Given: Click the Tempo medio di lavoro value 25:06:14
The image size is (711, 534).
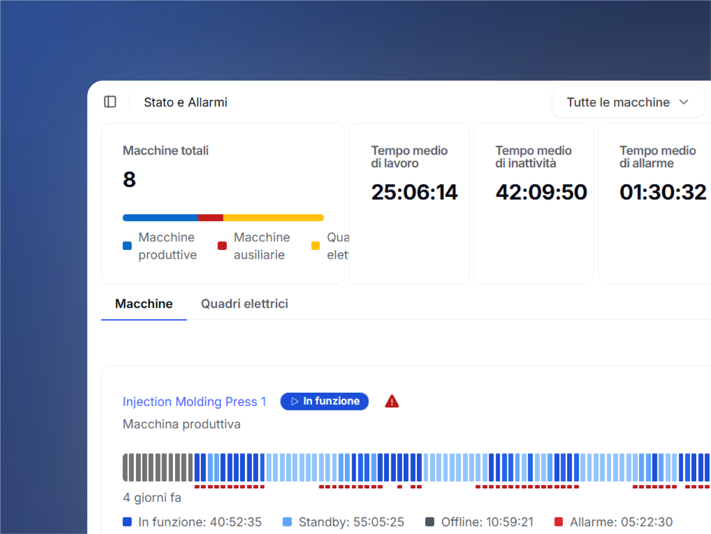Looking at the screenshot, I should point(414,192).
